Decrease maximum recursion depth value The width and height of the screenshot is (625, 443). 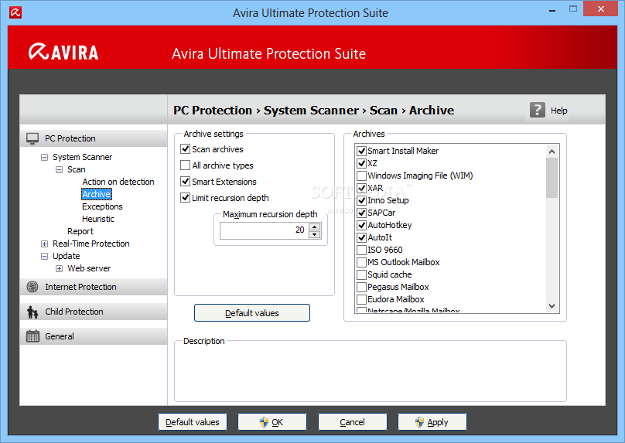(315, 234)
